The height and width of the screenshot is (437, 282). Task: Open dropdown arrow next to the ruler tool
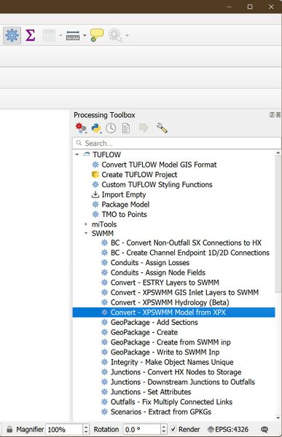(85, 36)
